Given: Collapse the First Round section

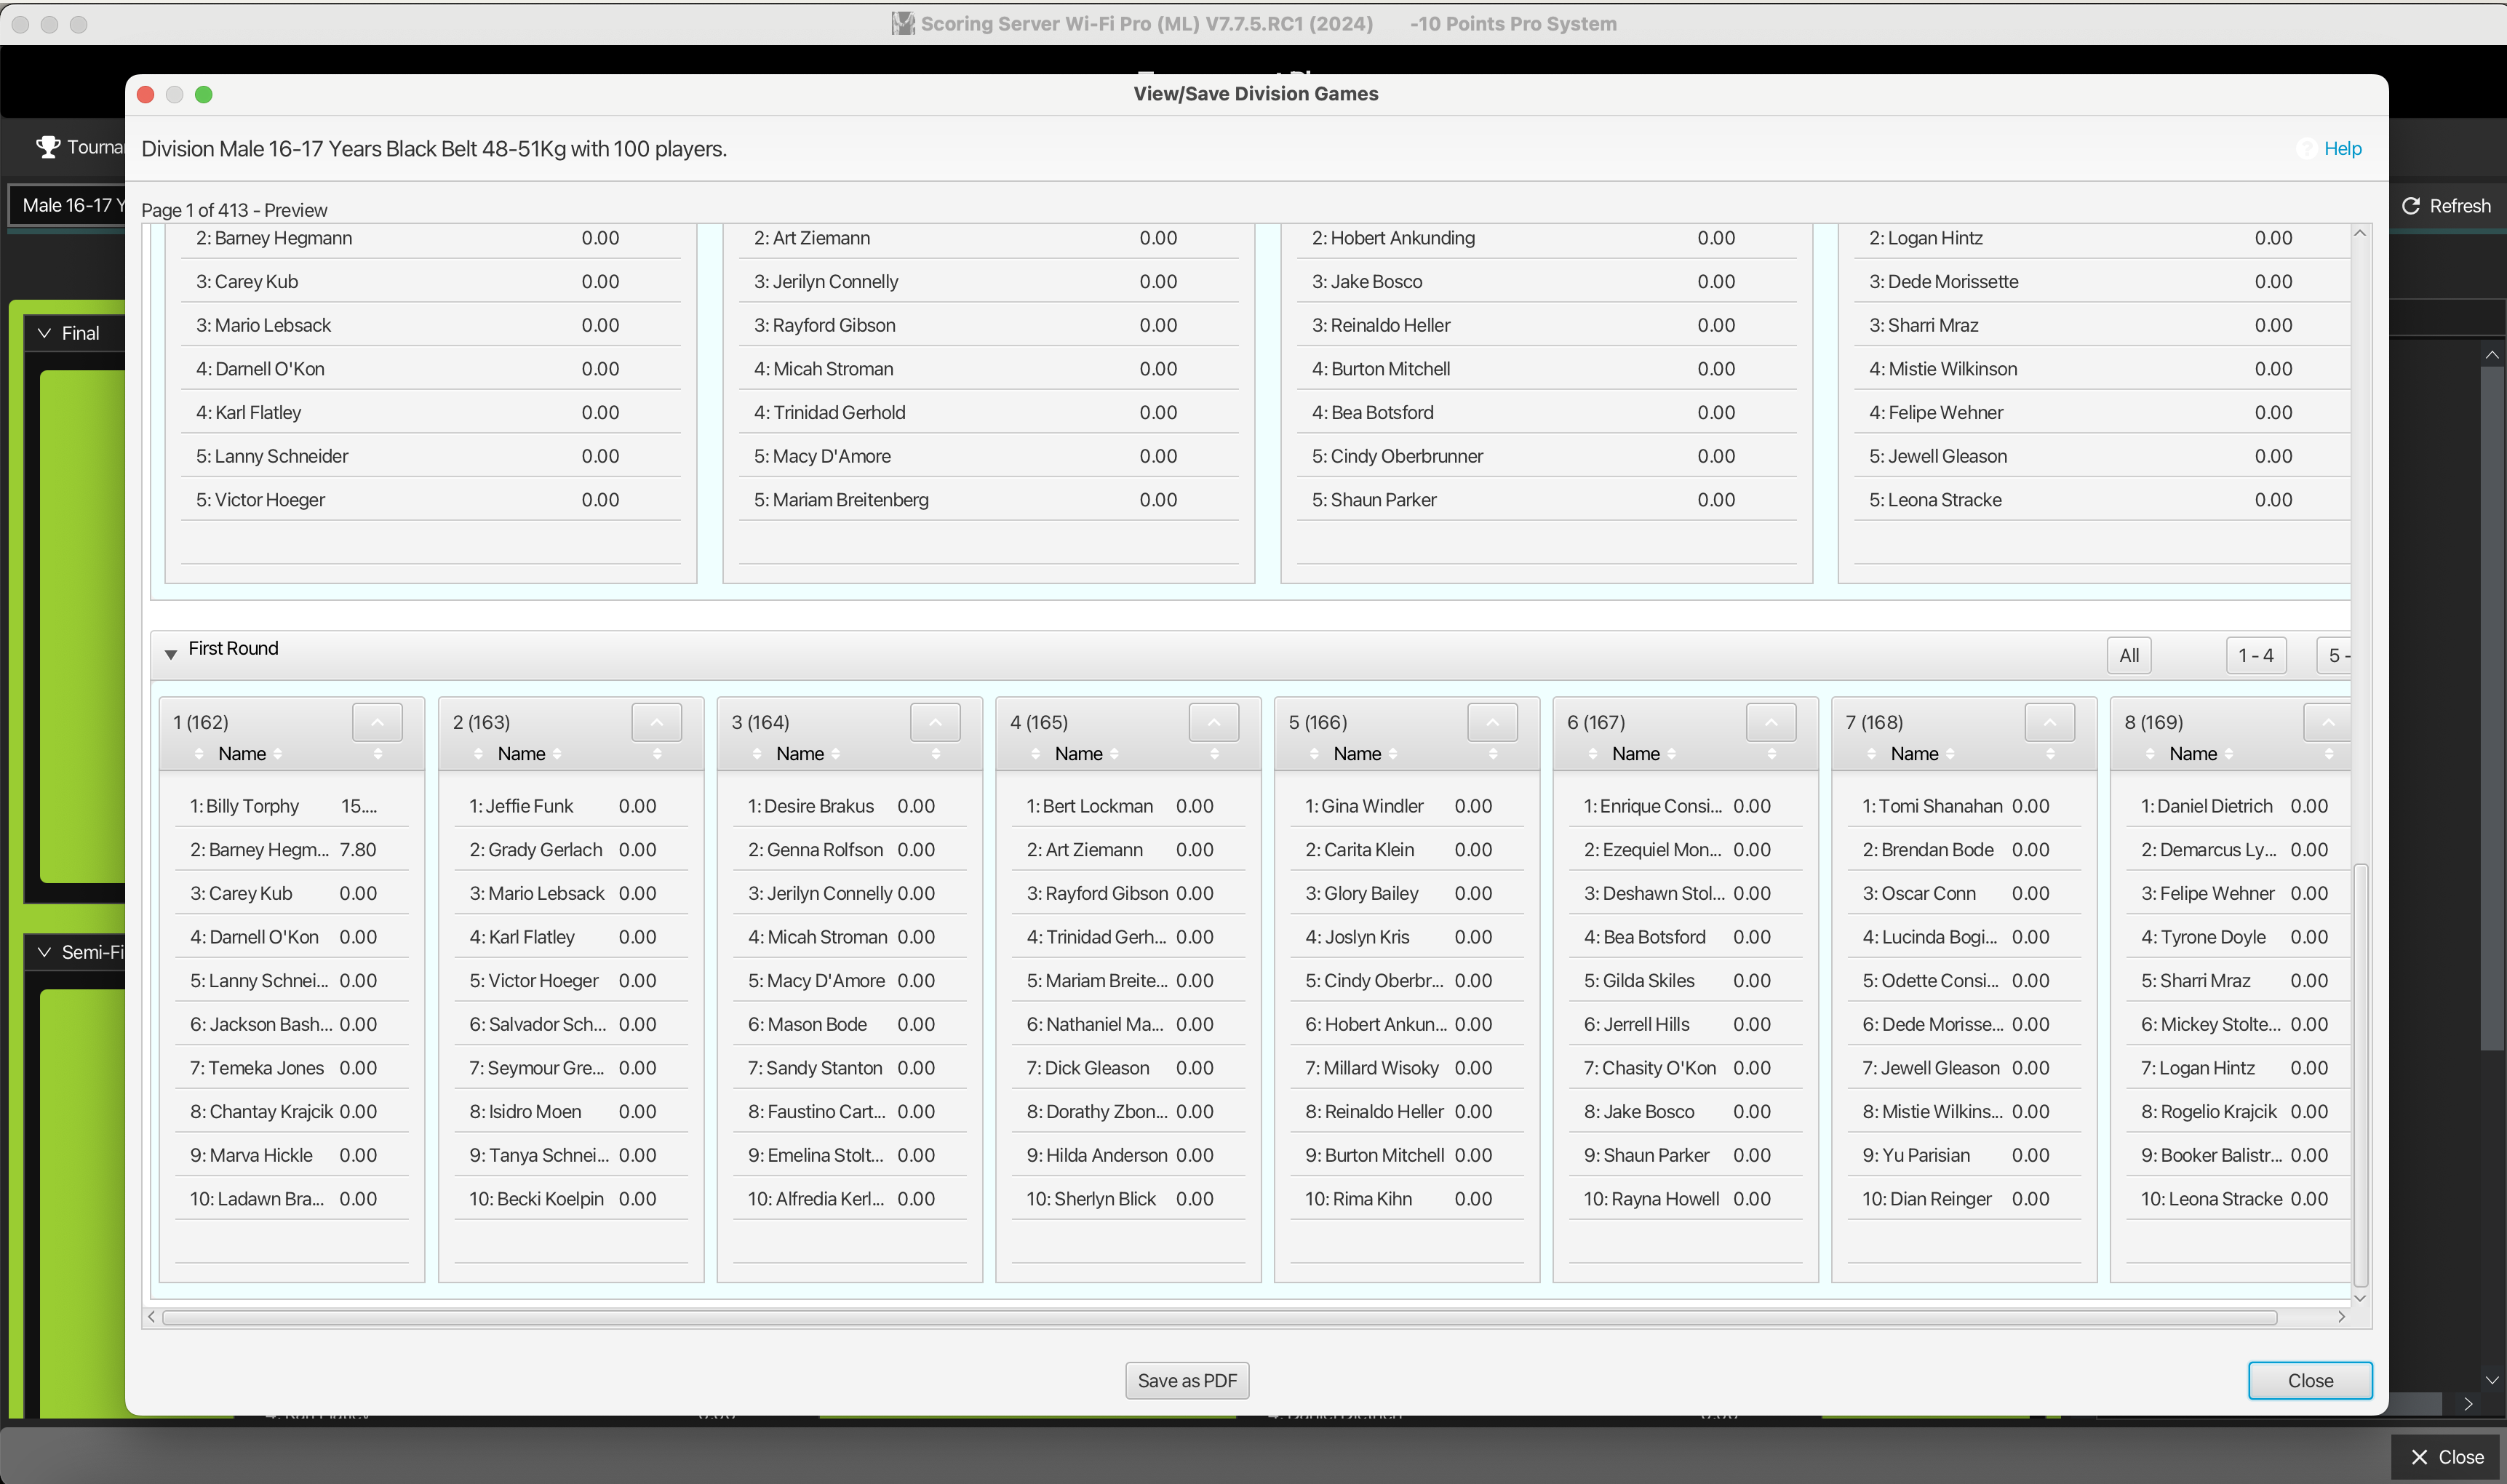Looking at the screenshot, I should point(171,654).
